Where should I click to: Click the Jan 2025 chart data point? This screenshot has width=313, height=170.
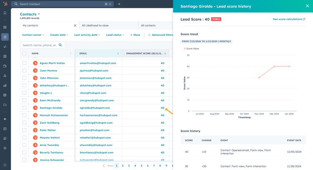(289, 67)
